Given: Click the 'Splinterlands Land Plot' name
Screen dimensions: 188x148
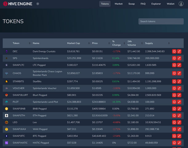Looking at the screenshot, I should (x=45, y=102).
